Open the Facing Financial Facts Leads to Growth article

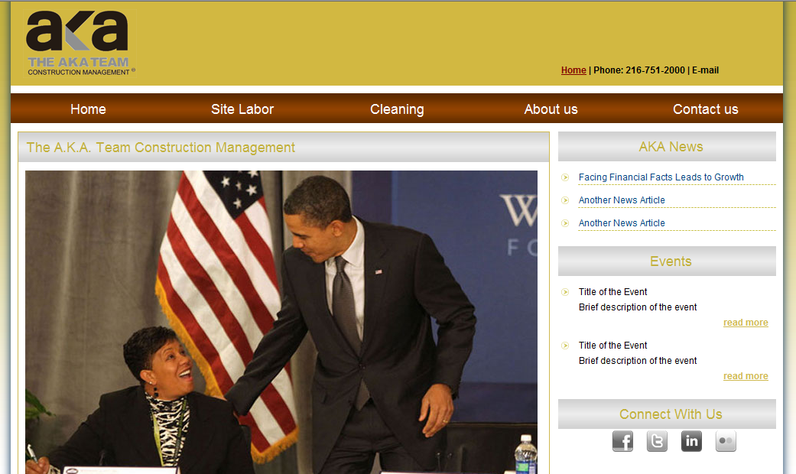pos(661,177)
